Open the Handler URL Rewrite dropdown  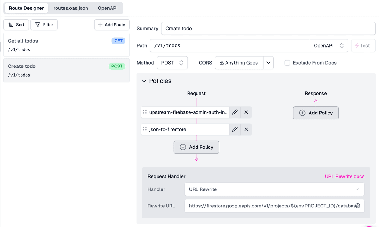274,189
